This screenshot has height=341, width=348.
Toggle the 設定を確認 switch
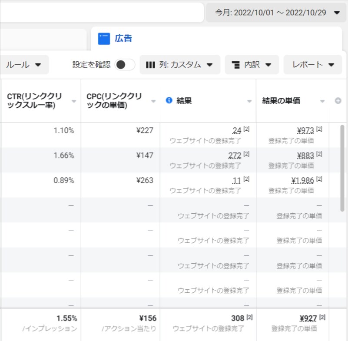(125, 65)
